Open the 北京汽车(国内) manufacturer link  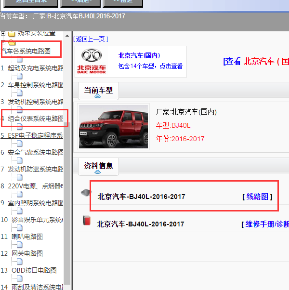[139, 55]
